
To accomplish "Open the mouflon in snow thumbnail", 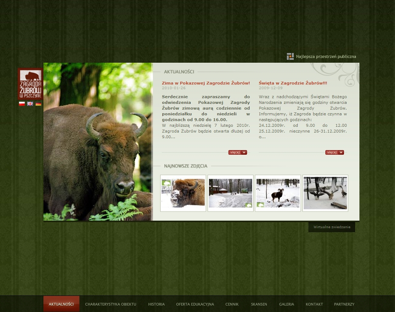I will pos(278,193).
